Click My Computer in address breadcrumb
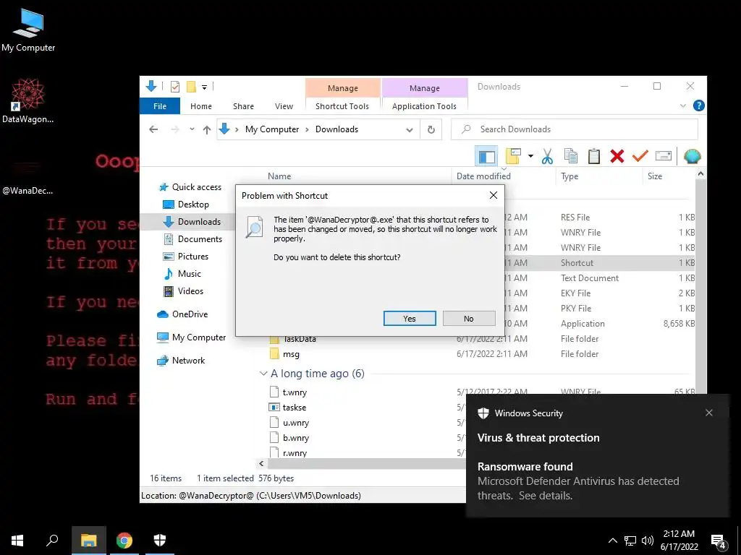 272,129
